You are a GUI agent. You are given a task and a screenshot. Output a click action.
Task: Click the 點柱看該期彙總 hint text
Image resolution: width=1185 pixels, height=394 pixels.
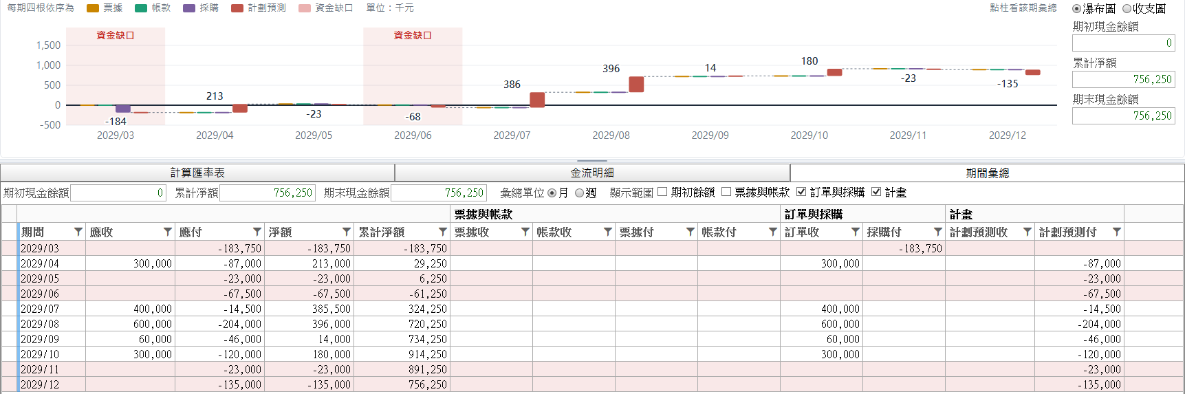click(x=1023, y=8)
